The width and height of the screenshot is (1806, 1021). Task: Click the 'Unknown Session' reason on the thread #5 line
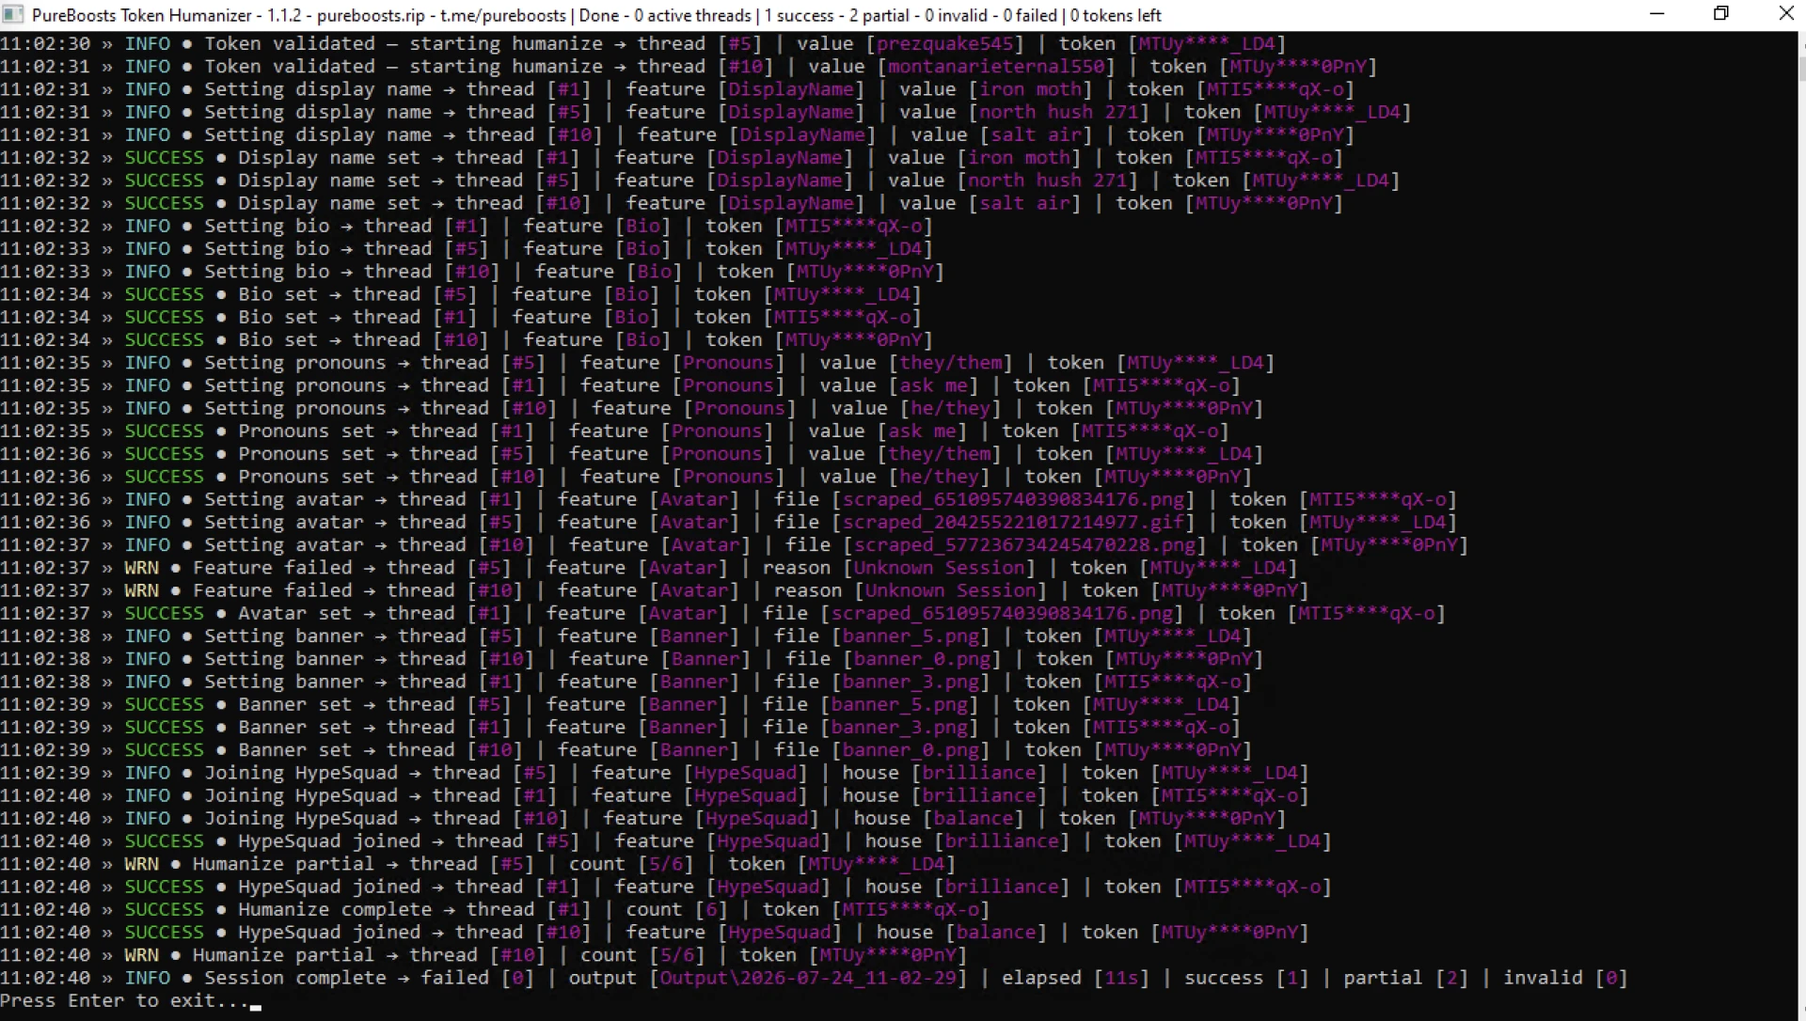point(939,568)
